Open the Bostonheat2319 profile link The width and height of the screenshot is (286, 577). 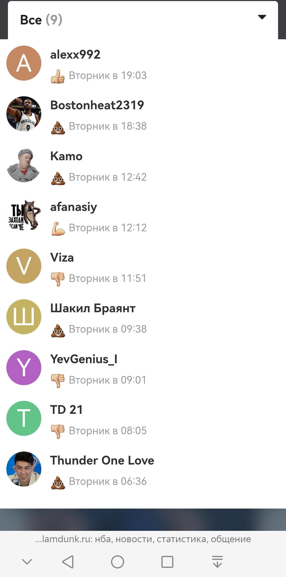tap(97, 105)
